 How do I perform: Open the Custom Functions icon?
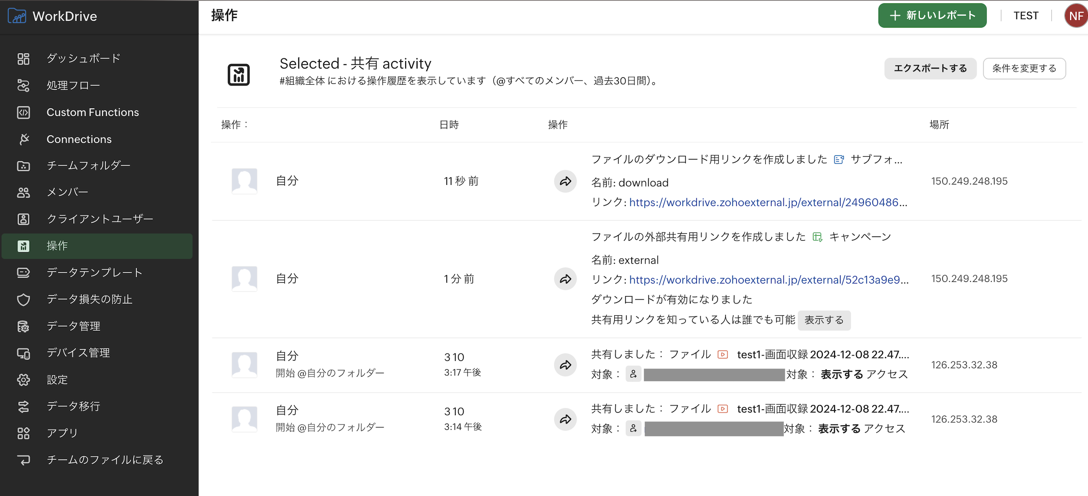23,113
